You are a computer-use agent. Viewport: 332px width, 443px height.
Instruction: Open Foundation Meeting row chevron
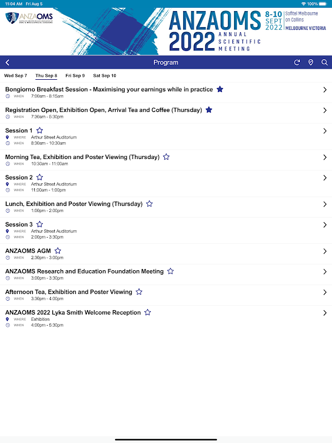click(325, 272)
